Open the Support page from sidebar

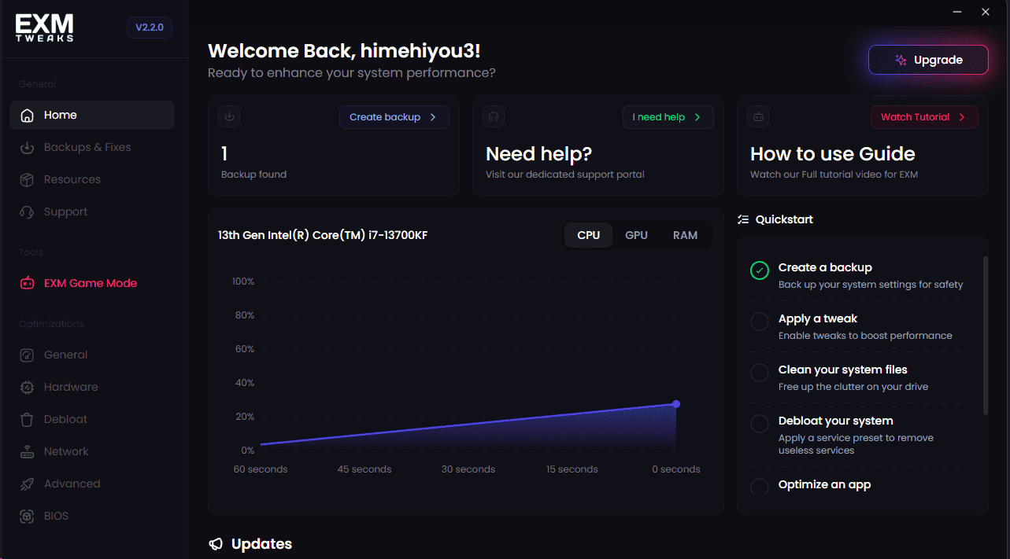pyautogui.click(x=92, y=211)
